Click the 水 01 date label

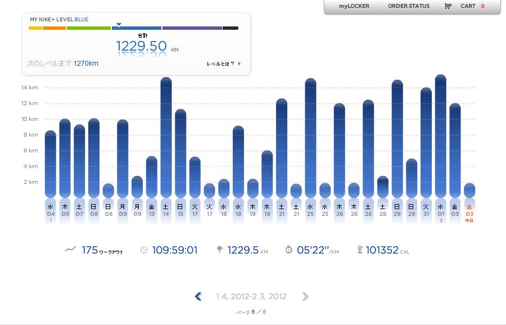pos(441,213)
